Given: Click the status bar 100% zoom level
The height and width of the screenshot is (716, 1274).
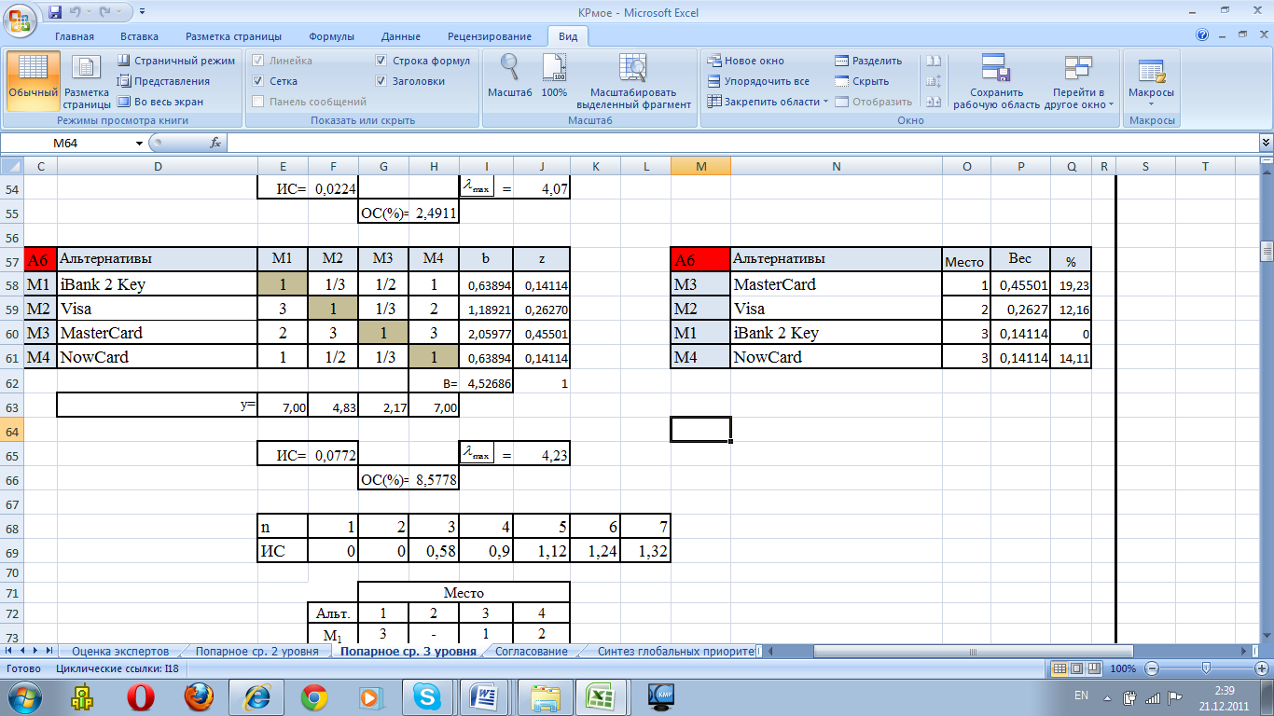Looking at the screenshot, I should [1122, 668].
